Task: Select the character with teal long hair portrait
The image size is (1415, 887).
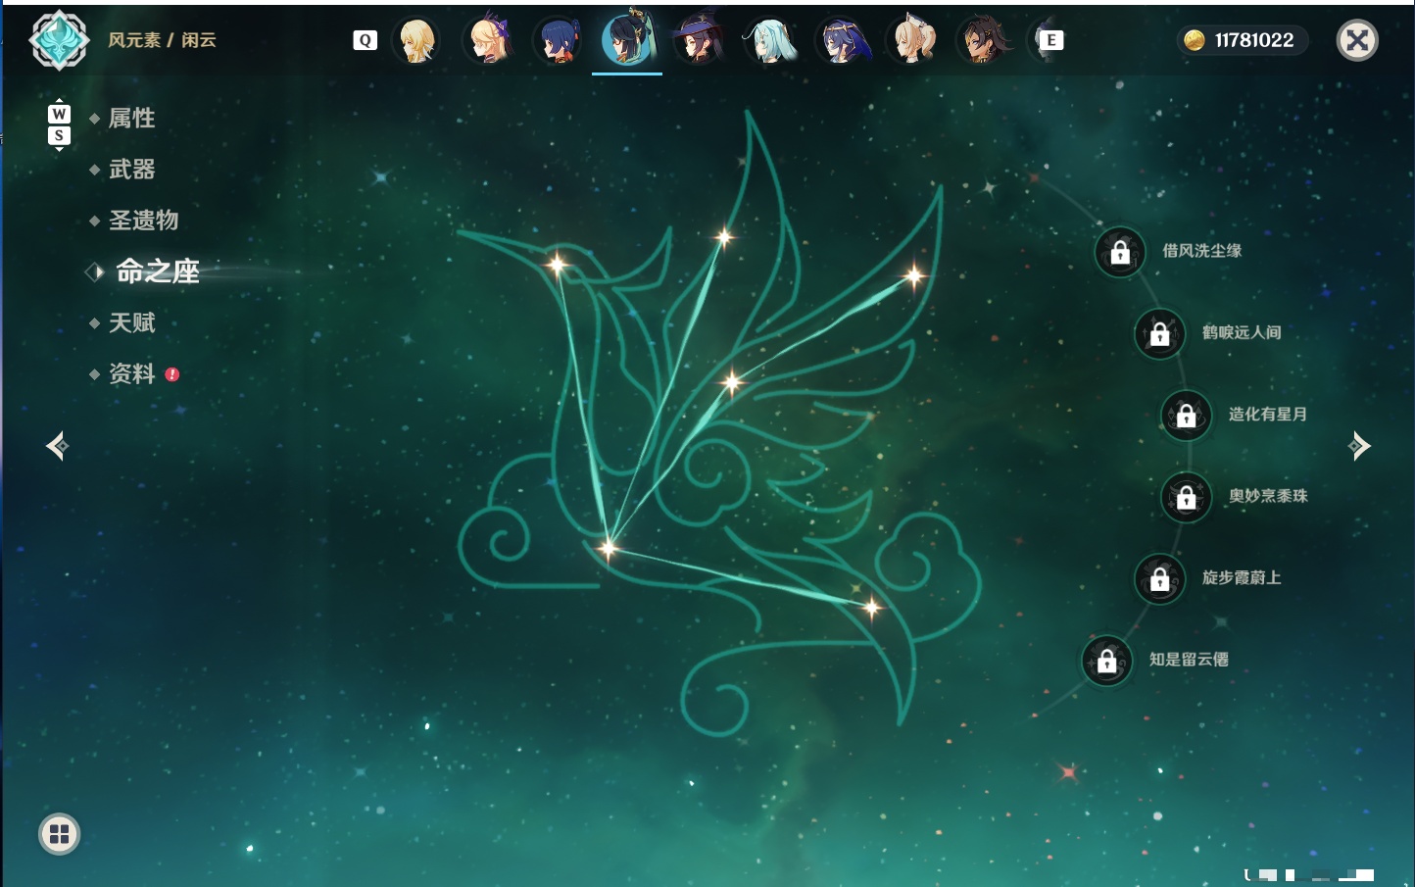Action: (770, 40)
